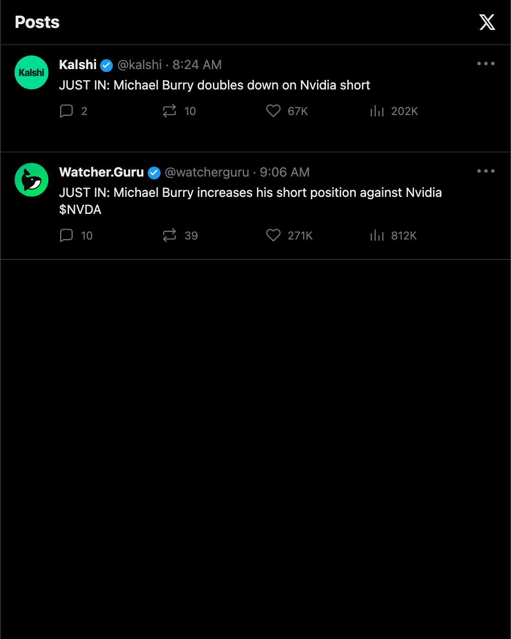Open the 8:24 AM post timestamp

pyautogui.click(x=197, y=65)
